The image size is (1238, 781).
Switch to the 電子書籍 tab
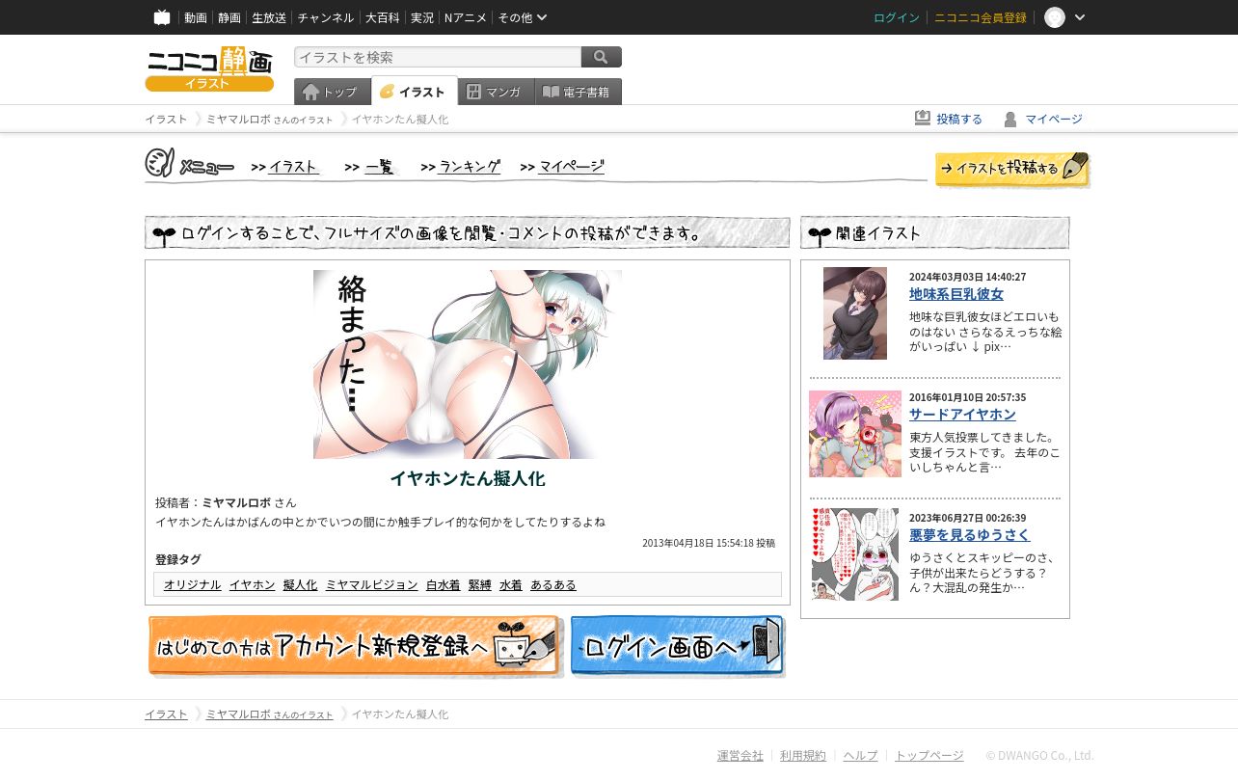tap(579, 92)
